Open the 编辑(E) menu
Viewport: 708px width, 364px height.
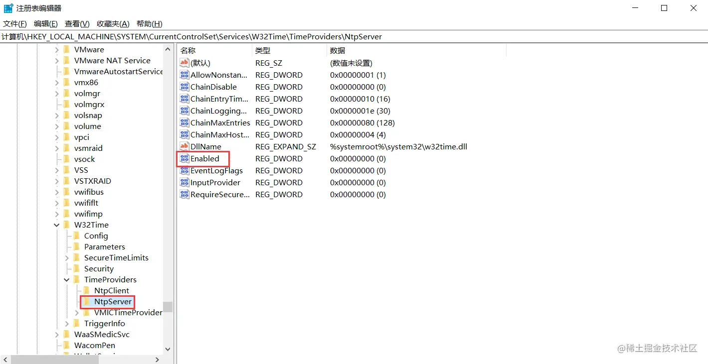[46, 24]
